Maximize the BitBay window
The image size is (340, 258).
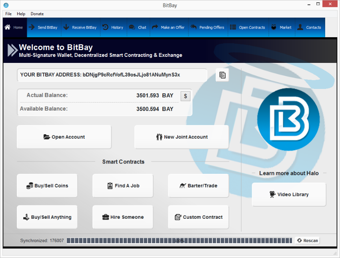point(318,4)
